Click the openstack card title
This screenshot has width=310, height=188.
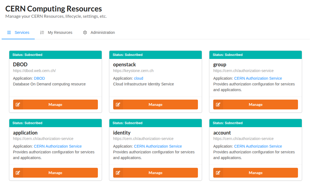(124, 64)
